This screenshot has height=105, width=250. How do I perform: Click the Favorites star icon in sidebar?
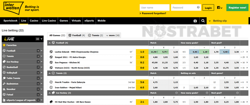click(4, 45)
